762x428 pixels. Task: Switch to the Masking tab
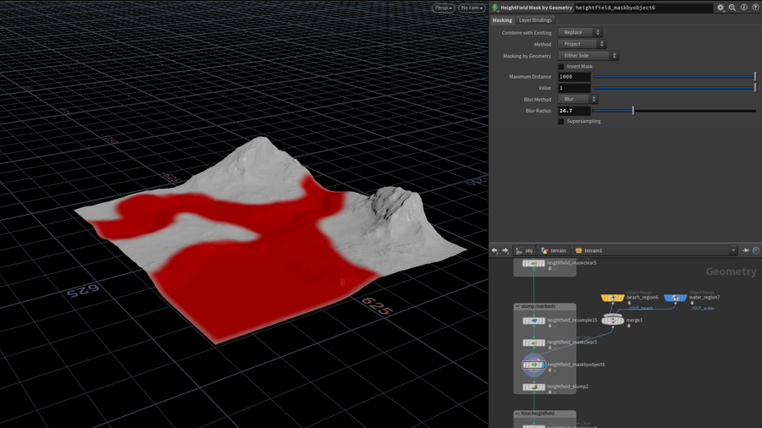502,20
